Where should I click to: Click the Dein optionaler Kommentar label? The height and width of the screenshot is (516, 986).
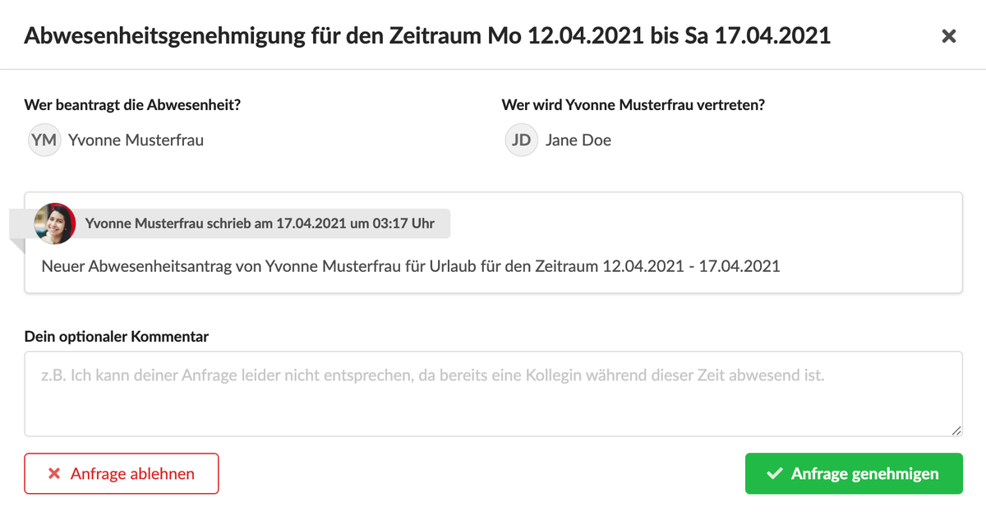tap(117, 337)
